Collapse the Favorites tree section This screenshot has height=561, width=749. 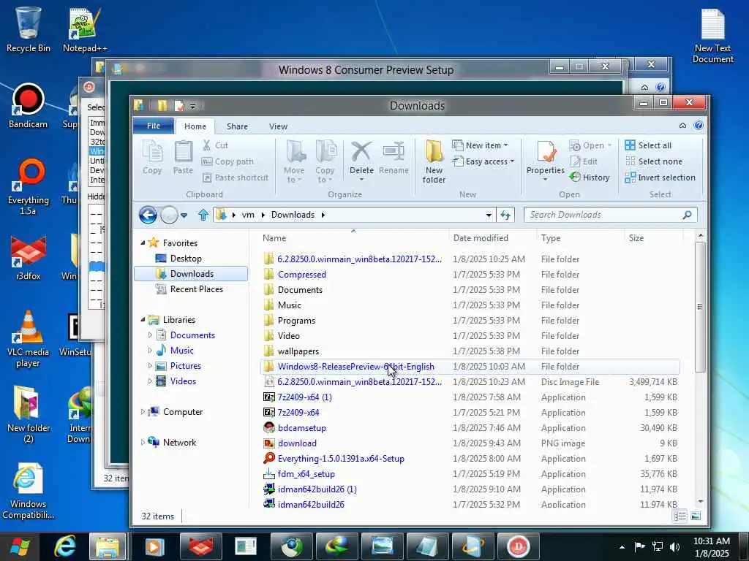point(143,243)
